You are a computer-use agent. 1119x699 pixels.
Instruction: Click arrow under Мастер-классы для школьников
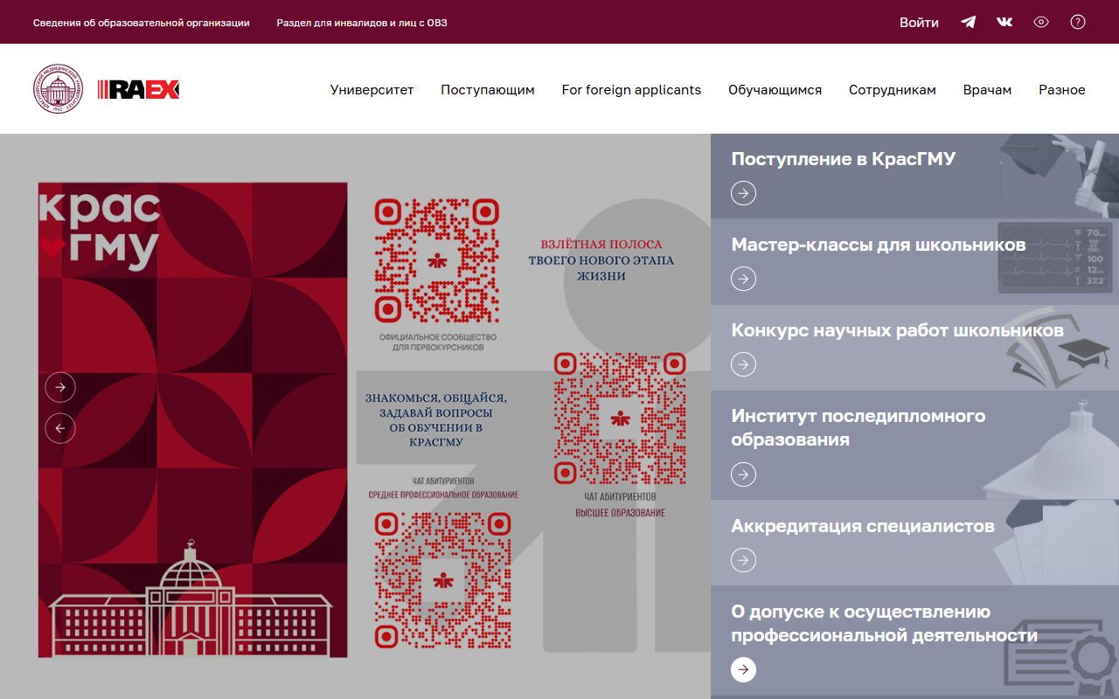(x=743, y=279)
